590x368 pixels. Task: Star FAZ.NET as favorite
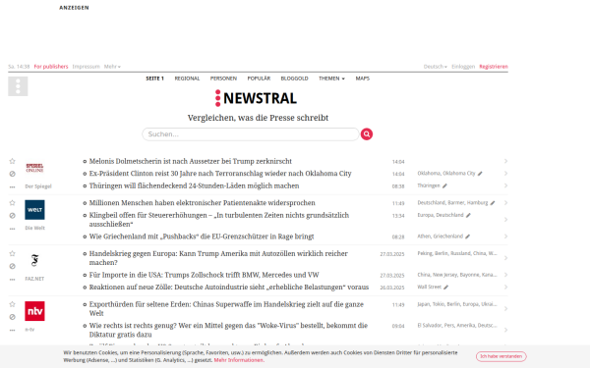click(x=13, y=253)
